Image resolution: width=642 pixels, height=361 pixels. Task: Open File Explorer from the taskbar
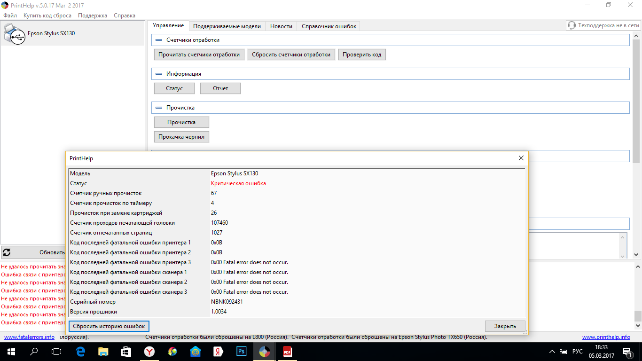pyautogui.click(x=103, y=351)
